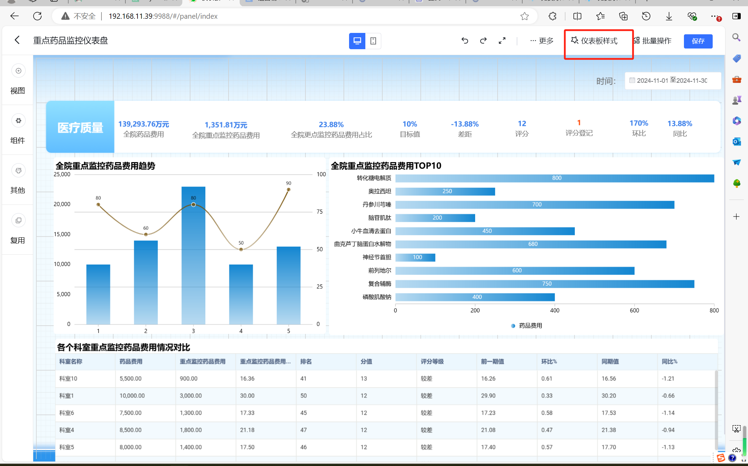Undo the last dashboard edit

pos(465,41)
